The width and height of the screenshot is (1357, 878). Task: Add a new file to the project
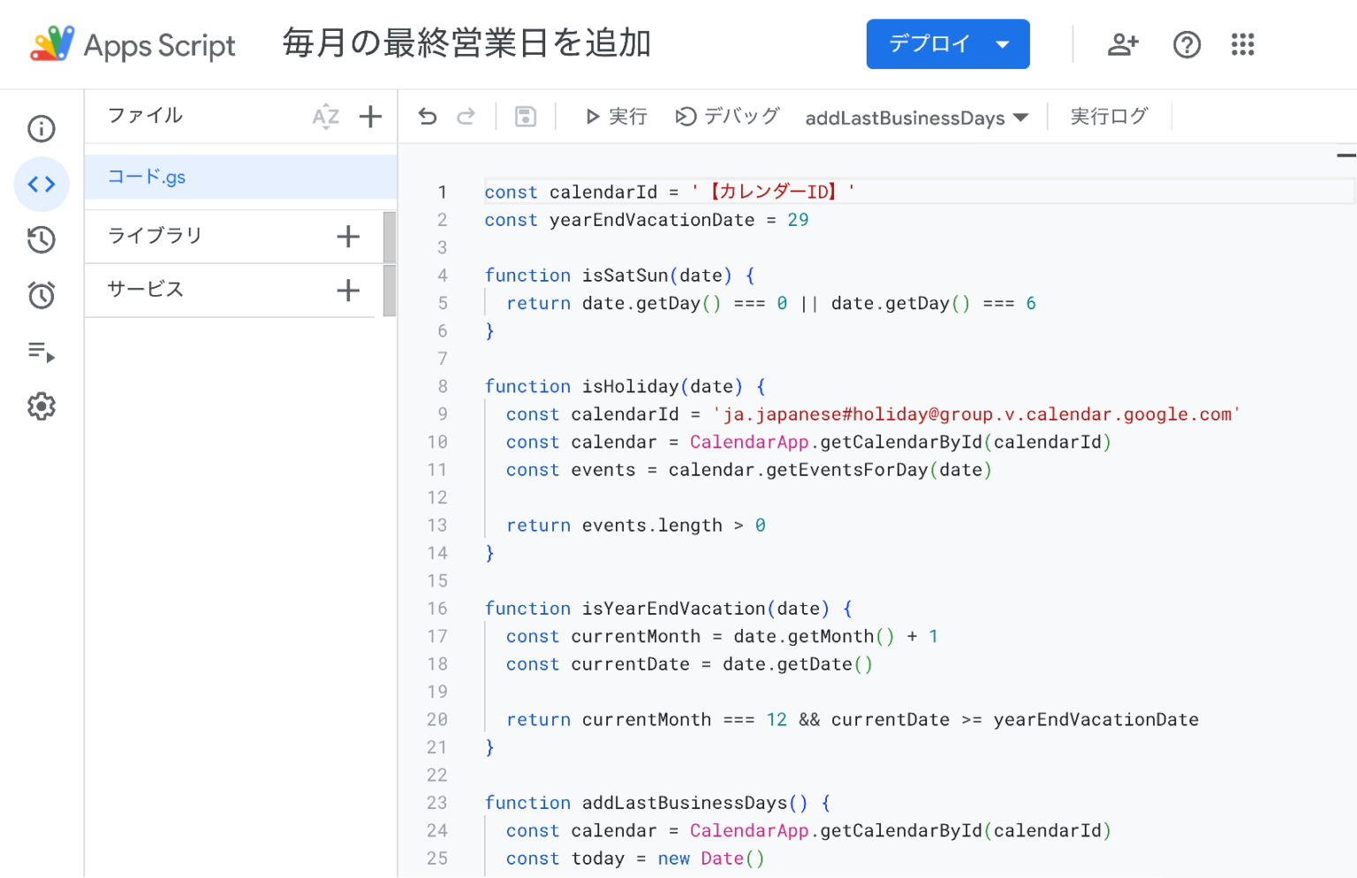370,116
